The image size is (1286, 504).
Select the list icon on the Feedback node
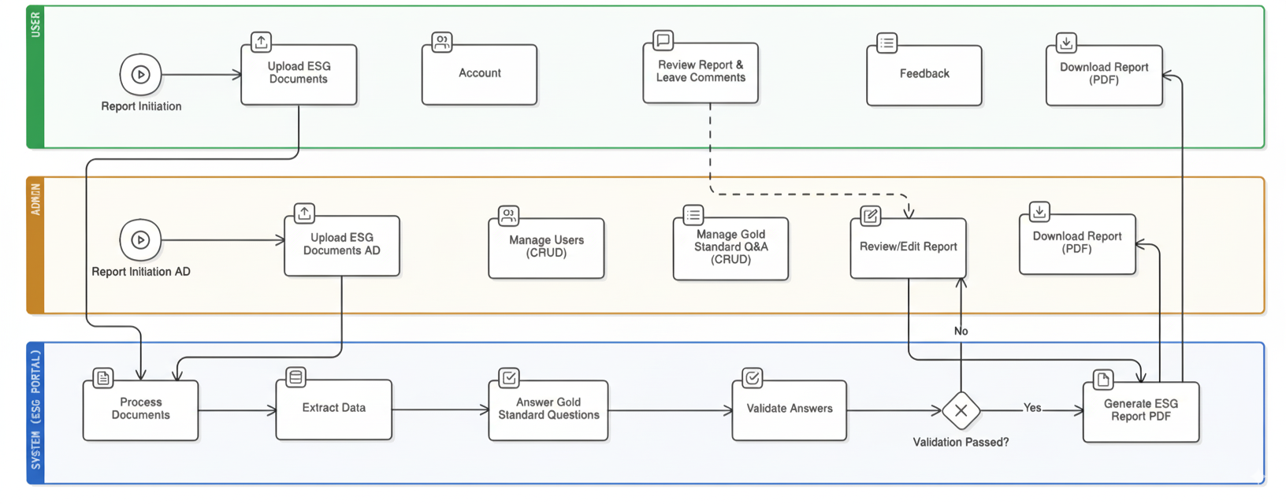[x=886, y=43]
